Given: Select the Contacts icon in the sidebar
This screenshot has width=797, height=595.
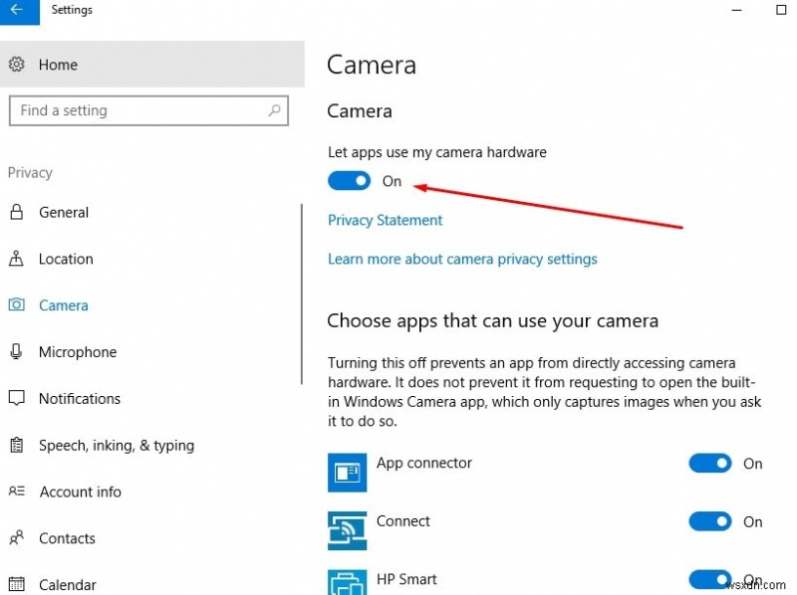Looking at the screenshot, I should tap(16, 538).
